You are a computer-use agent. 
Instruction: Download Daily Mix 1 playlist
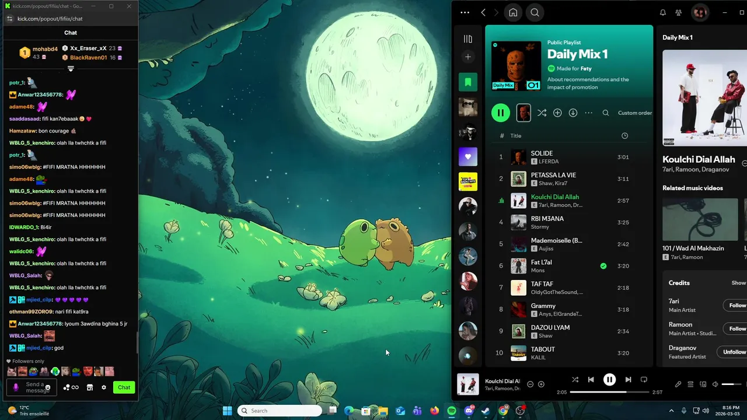(x=573, y=113)
